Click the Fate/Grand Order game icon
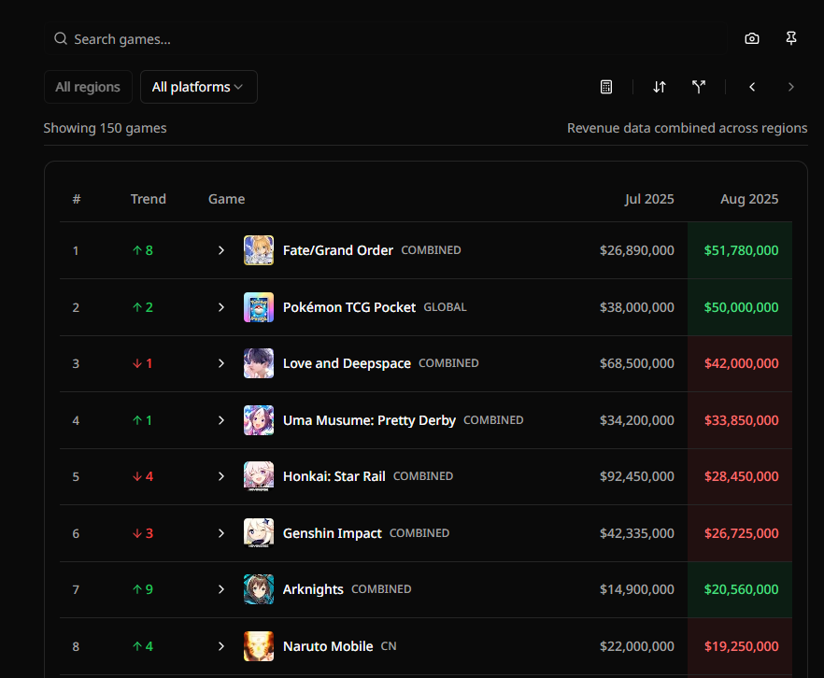Viewport: 824px width, 678px height. point(259,250)
